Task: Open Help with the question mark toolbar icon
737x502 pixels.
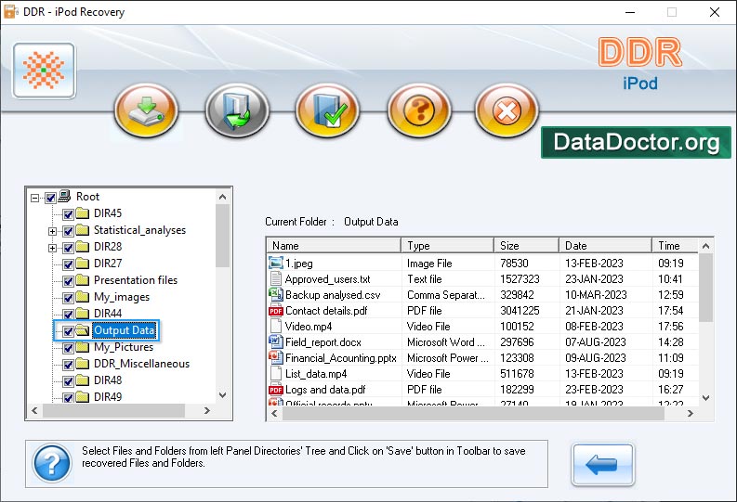Action: pos(419,110)
